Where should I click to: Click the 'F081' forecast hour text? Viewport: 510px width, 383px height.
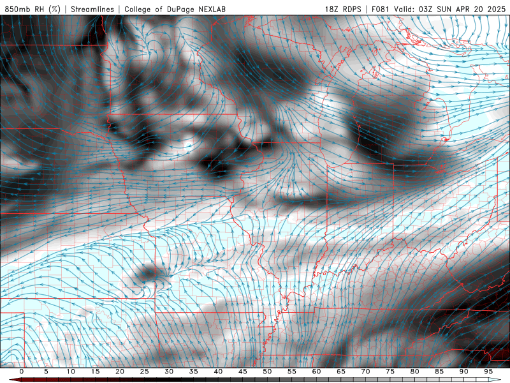tap(380, 9)
